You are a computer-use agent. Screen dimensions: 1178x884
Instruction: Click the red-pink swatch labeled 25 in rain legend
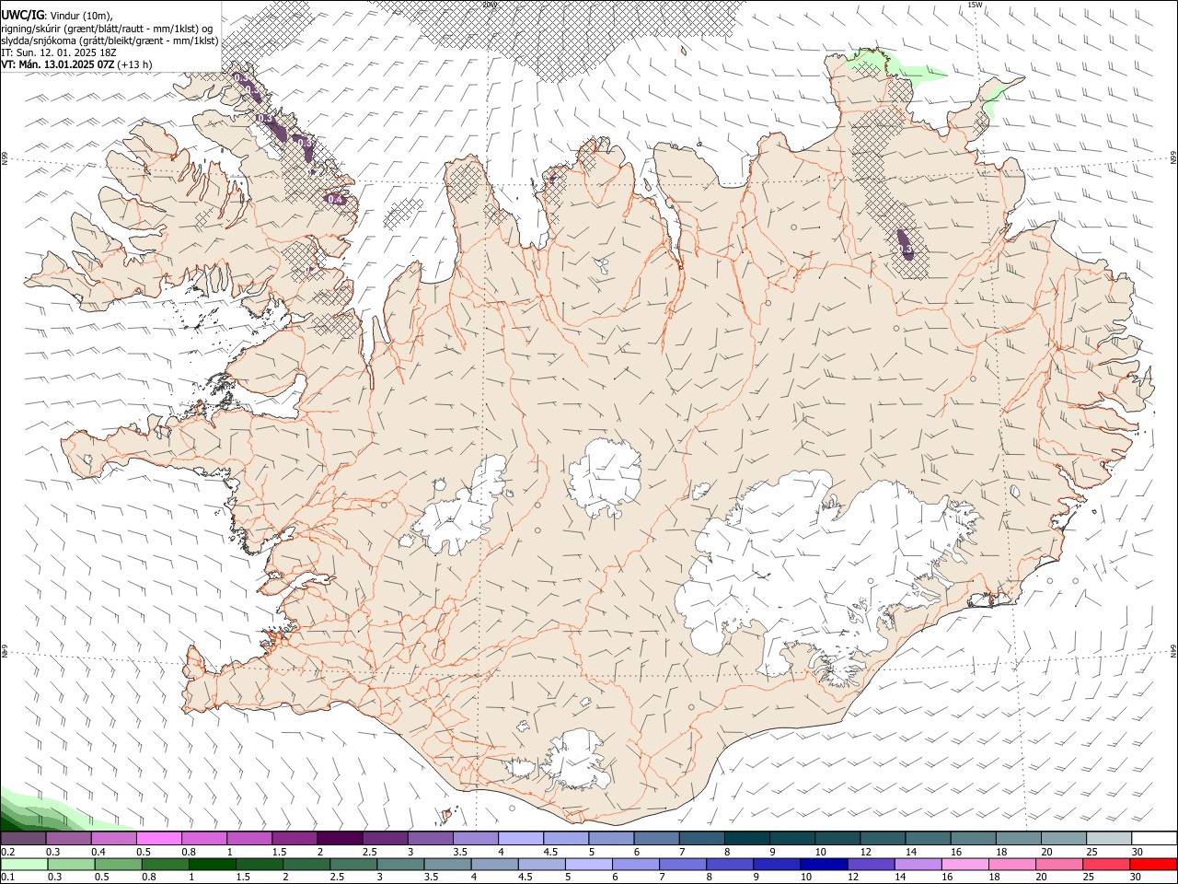point(1106,864)
